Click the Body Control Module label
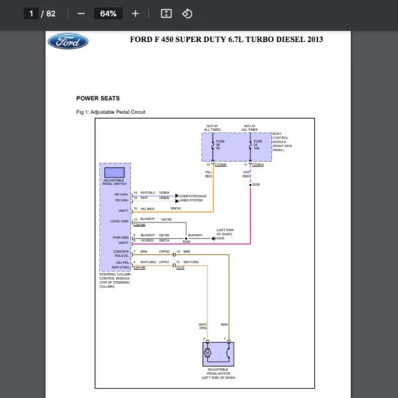 click(280, 142)
